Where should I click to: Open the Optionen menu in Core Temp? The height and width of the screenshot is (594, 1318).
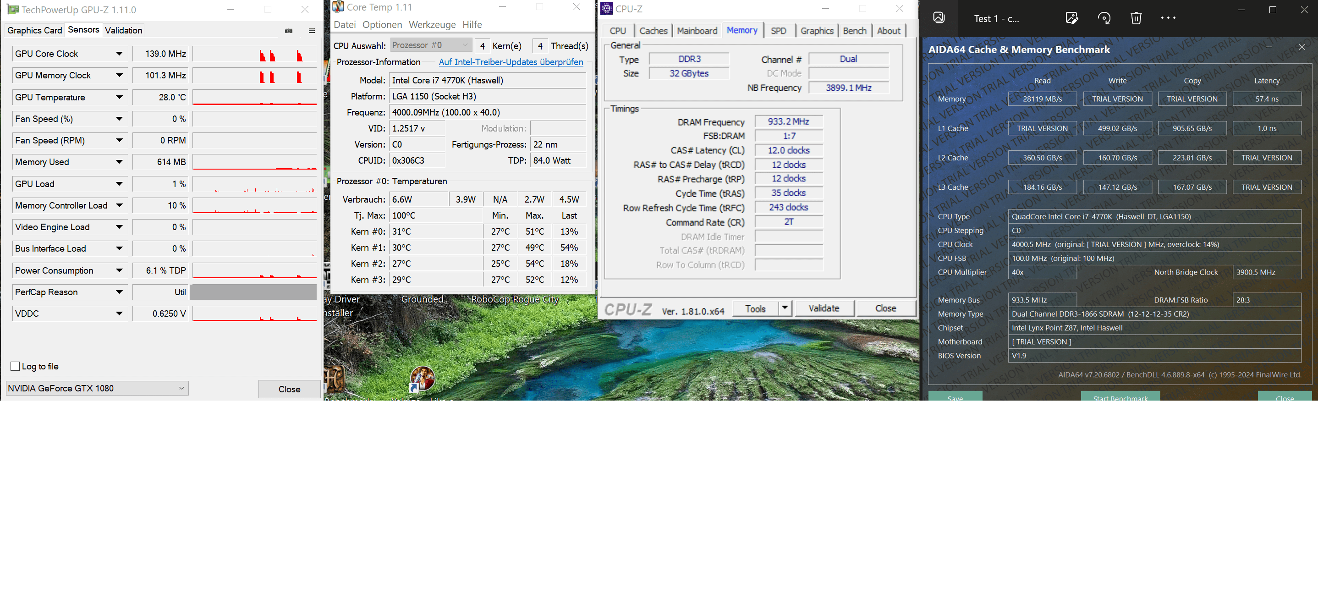pyautogui.click(x=382, y=25)
